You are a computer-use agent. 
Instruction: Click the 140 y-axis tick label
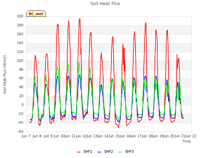pyautogui.click(x=20, y=43)
